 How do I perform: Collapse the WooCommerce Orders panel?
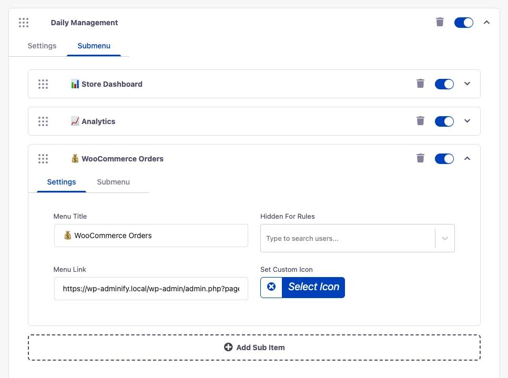tap(467, 158)
